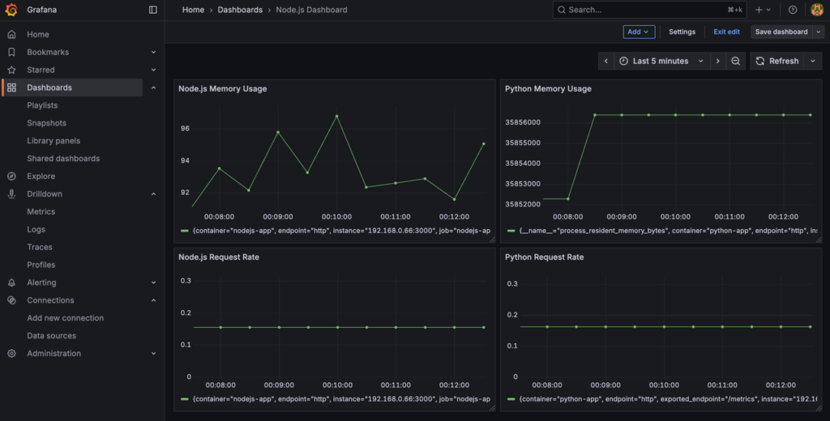Screen dimensions: 830x421
Task: Click the Connections icon in sidebar
Action: [11, 300]
